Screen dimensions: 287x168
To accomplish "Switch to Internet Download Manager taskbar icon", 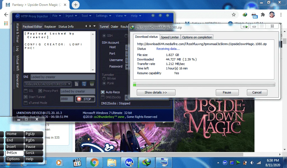I will 146,162.
